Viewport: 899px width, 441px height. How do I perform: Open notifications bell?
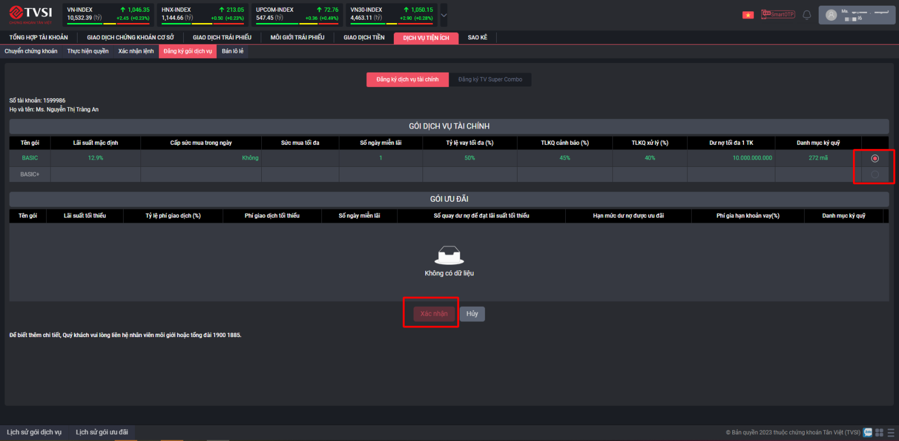[x=807, y=15]
